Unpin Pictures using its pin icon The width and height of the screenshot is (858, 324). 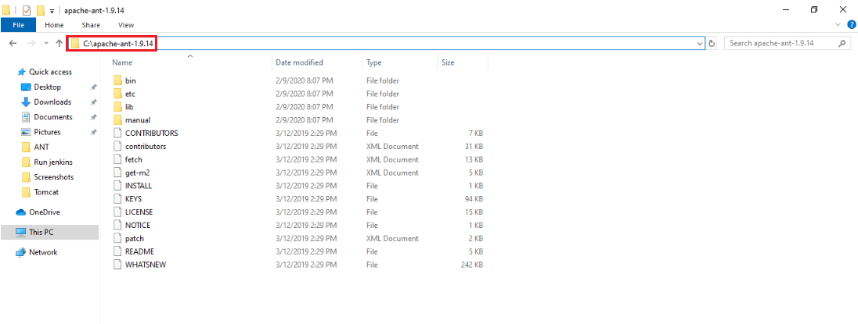[94, 132]
